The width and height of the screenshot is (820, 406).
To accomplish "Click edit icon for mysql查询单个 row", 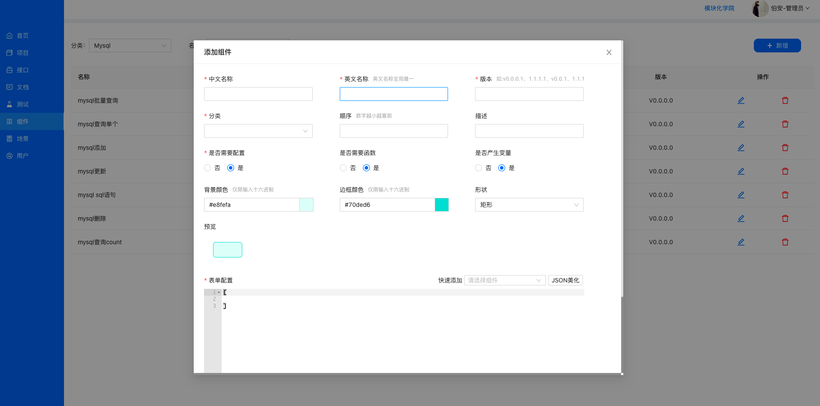I will (741, 124).
